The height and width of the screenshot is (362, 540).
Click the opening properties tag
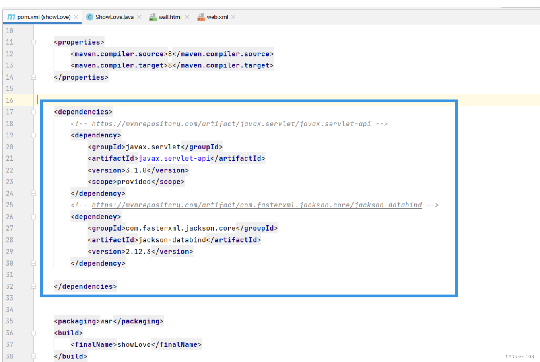79,42
